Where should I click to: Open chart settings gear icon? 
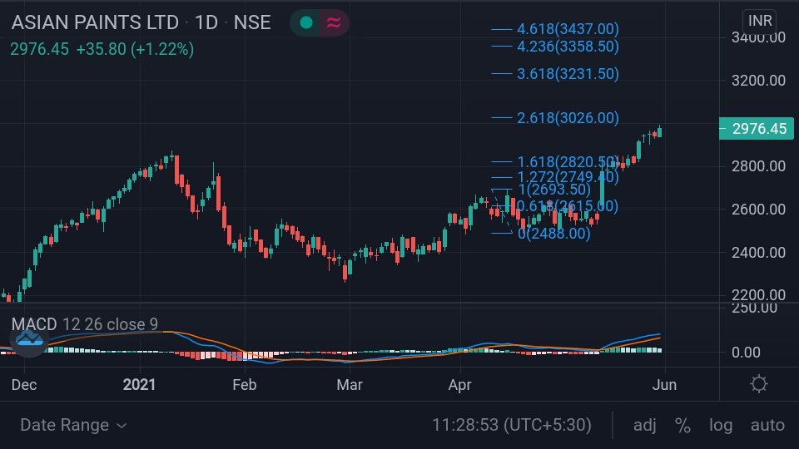click(x=759, y=384)
